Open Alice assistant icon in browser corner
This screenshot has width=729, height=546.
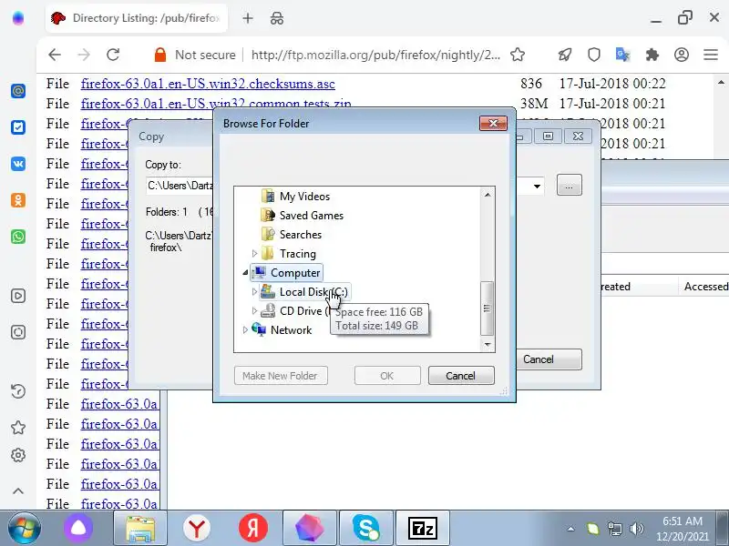click(x=18, y=18)
